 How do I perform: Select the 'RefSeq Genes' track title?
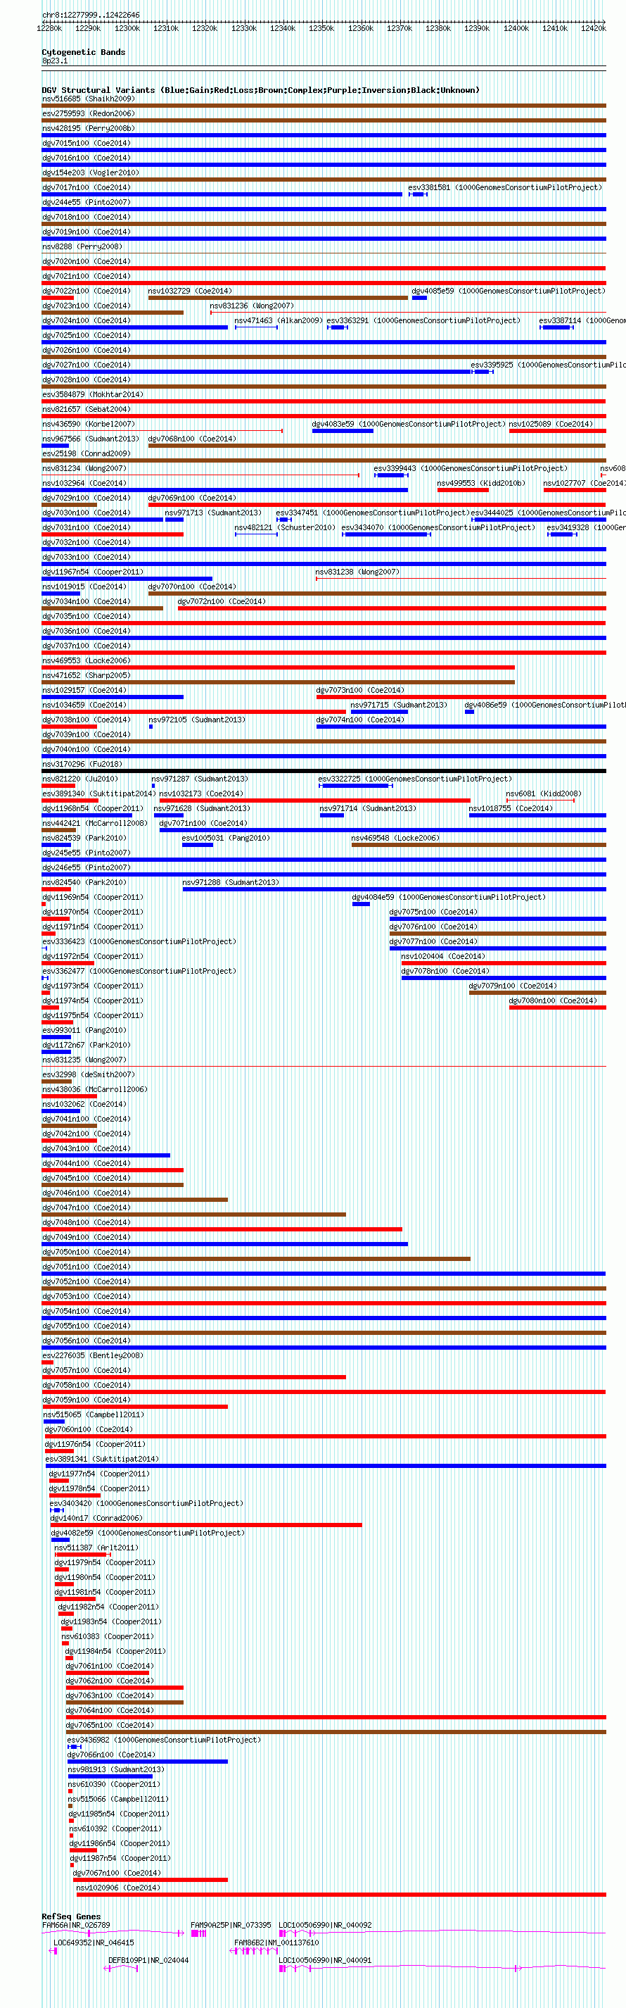tap(71, 1916)
